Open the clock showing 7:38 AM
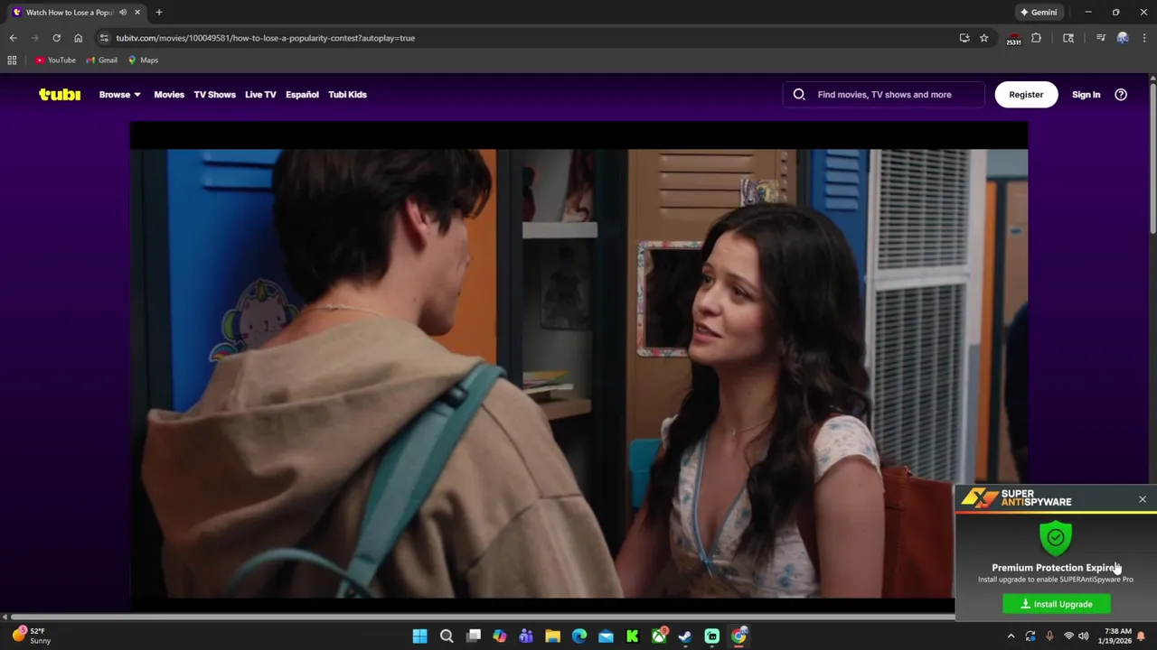1157x650 pixels. pyautogui.click(x=1118, y=636)
